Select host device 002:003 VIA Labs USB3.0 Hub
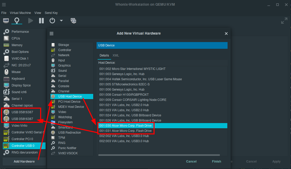Screen dimensions: 291x169 pos(163,141)
